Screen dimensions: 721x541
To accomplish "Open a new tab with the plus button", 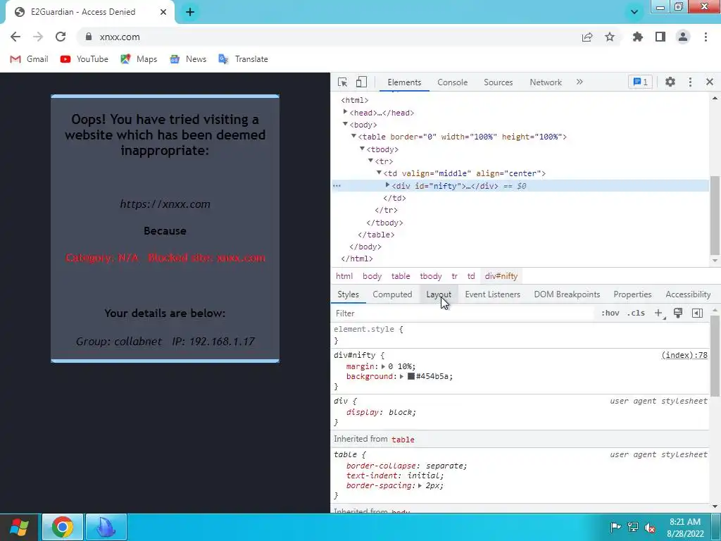I will tap(190, 12).
